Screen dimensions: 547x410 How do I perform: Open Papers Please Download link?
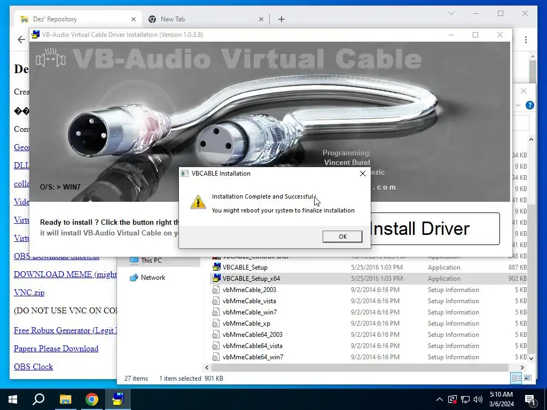point(56,349)
